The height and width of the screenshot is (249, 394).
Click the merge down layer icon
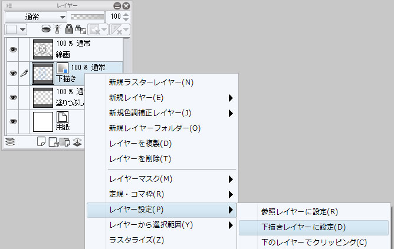[x=77, y=142]
